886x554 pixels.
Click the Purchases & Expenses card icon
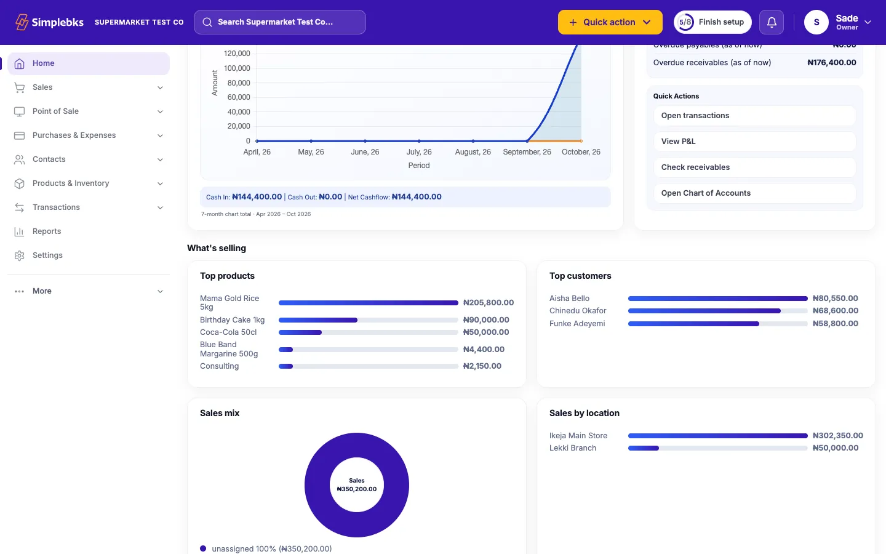20,135
